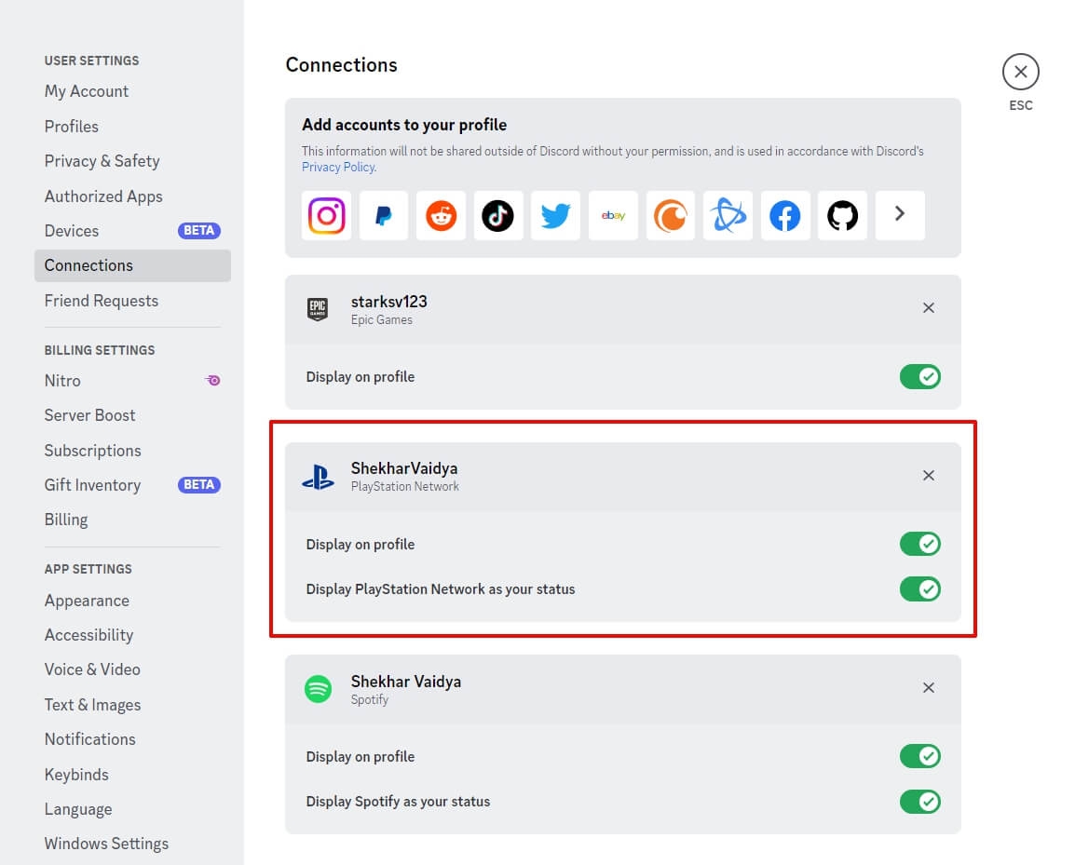
Task: Toggle Display PlayStation Network as your status
Action: tap(920, 588)
